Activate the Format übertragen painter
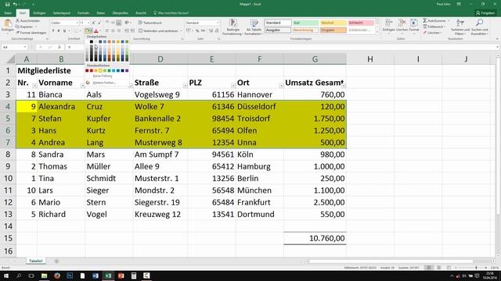 tap(31, 33)
